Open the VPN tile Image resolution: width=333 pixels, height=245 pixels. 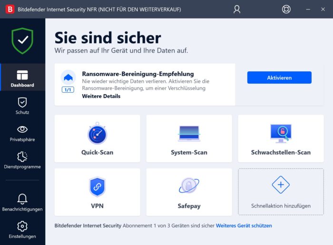pos(97,192)
